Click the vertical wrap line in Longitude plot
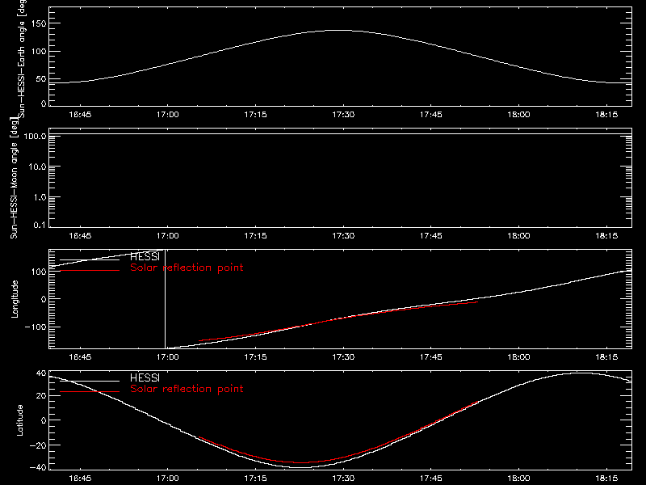This screenshot has width=646, height=485. tap(166, 299)
